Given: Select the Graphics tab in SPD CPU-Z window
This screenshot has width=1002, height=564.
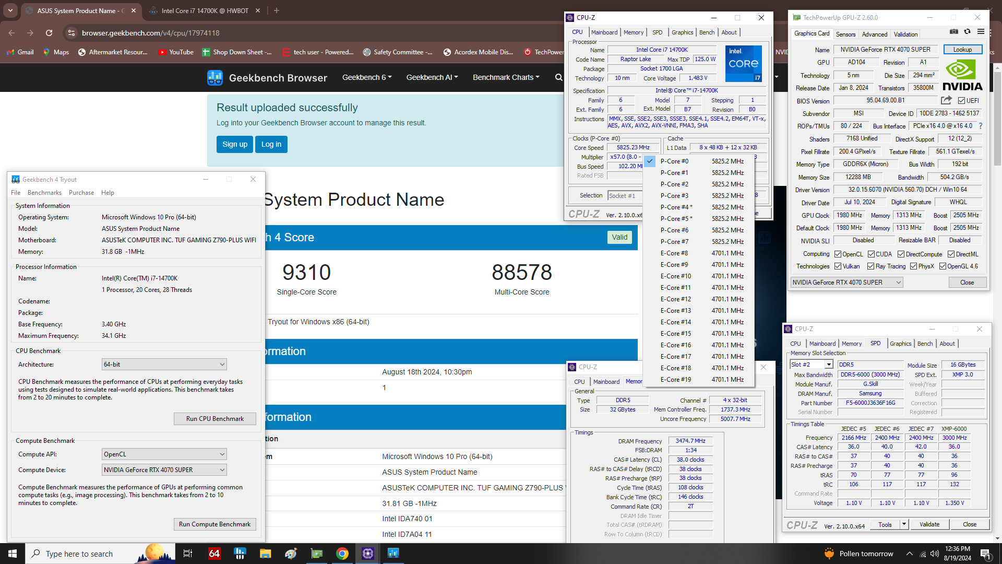Looking at the screenshot, I should 900,344.
